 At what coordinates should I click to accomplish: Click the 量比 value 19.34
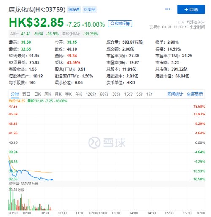pyautogui.click(x=72, y=56)
